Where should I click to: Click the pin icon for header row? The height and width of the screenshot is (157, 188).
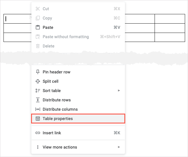37,72
